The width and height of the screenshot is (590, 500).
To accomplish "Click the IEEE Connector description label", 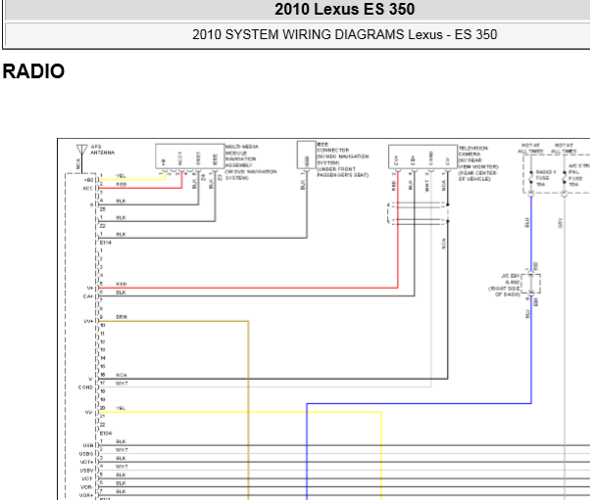I will pyautogui.click(x=343, y=159).
